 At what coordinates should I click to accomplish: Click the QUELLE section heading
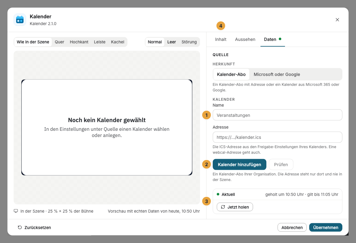(x=220, y=55)
